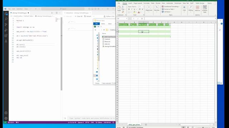Click Restart in interactive window
The height and width of the screenshot is (128, 229).
coord(88,16)
